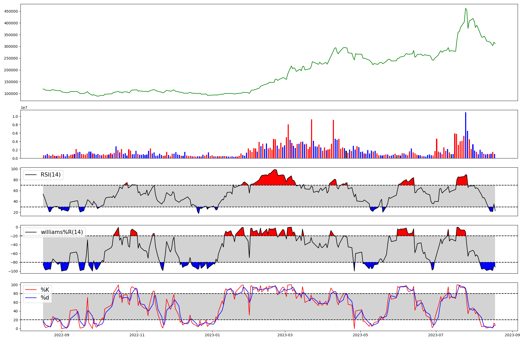Click the 2023-01 date tick label
The height and width of the screenshot is (341, 525).
click(x=212, y=335)
